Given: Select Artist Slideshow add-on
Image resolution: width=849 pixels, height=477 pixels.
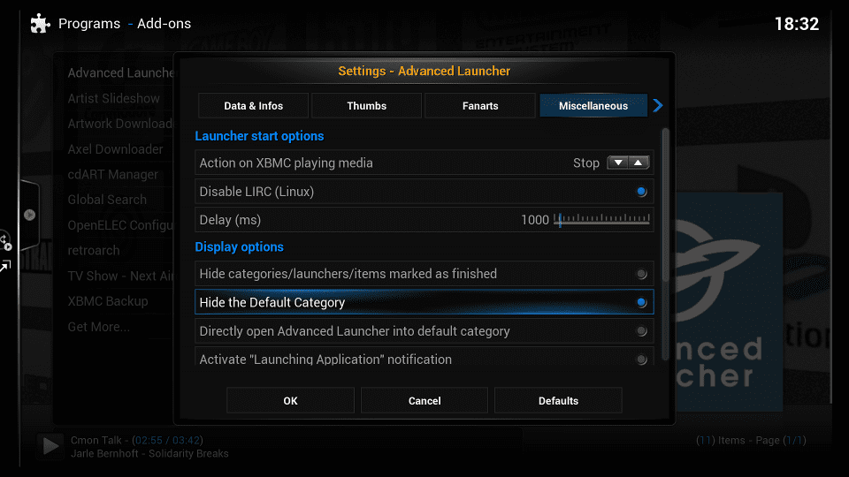Looking at the screenshot, I should 114,98.
